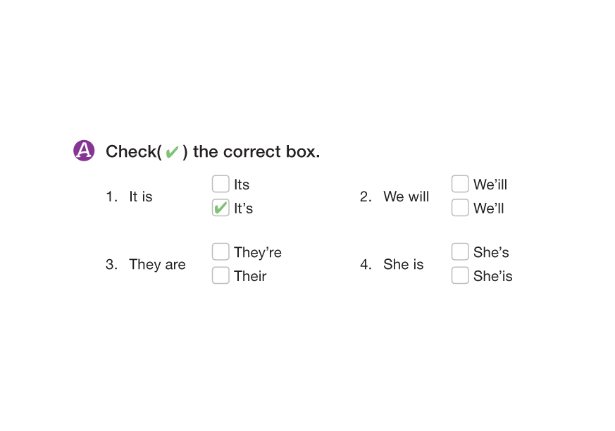Click the green checkmark in the heading
This screenshot has width=615, height=431.
point(172,152)
